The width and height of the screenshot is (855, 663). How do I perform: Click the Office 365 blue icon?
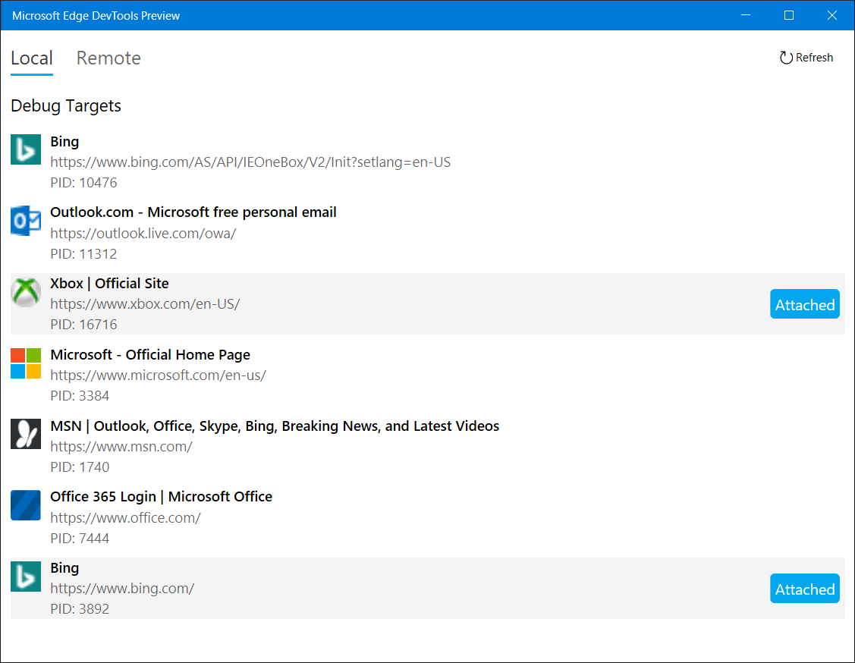26,505
